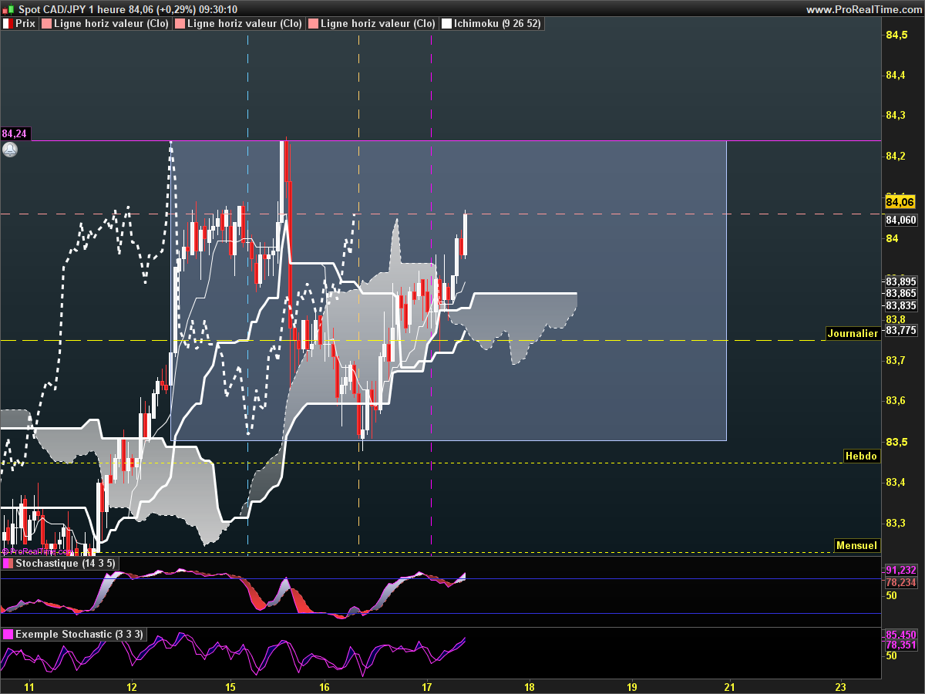Click the 83,4 price axis level

(x=896, y=483)
